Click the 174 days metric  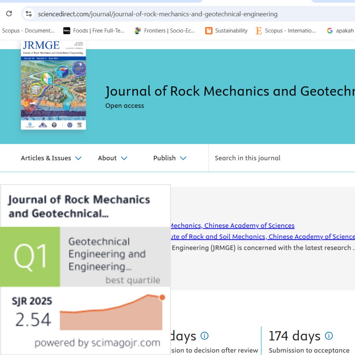(x=294, y=336)
